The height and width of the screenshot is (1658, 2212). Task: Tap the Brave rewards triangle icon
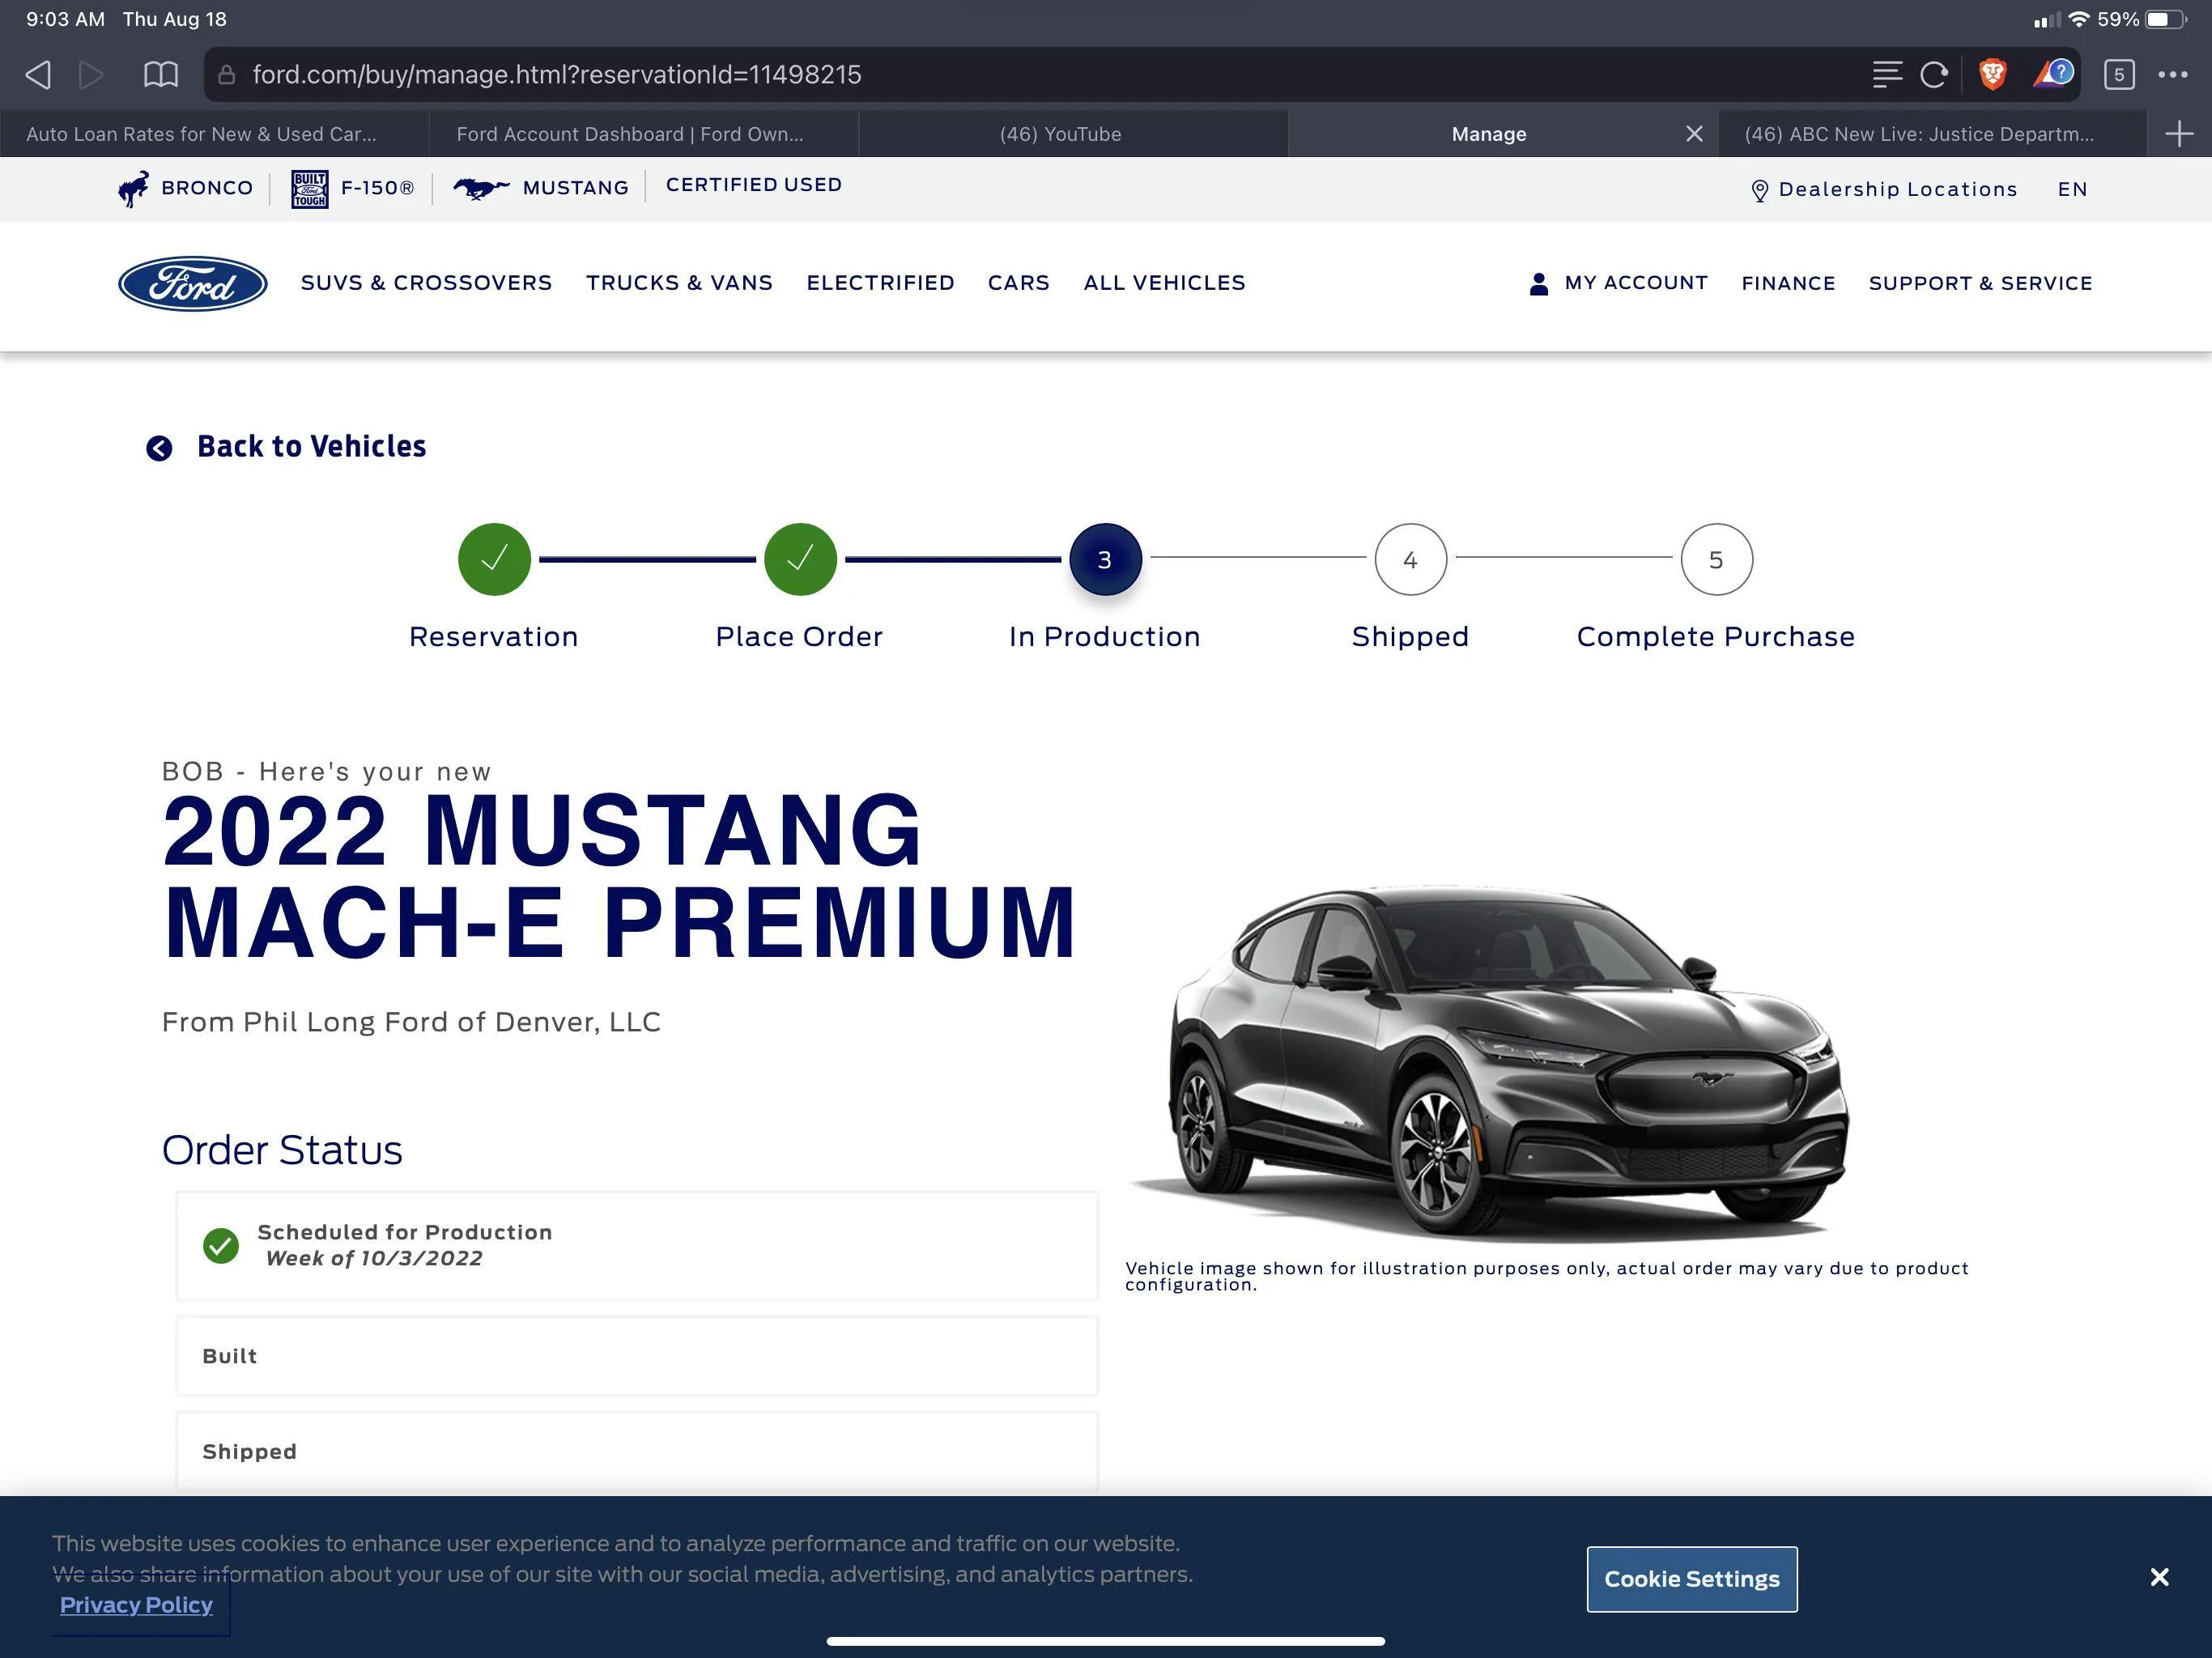(2052, 75)
